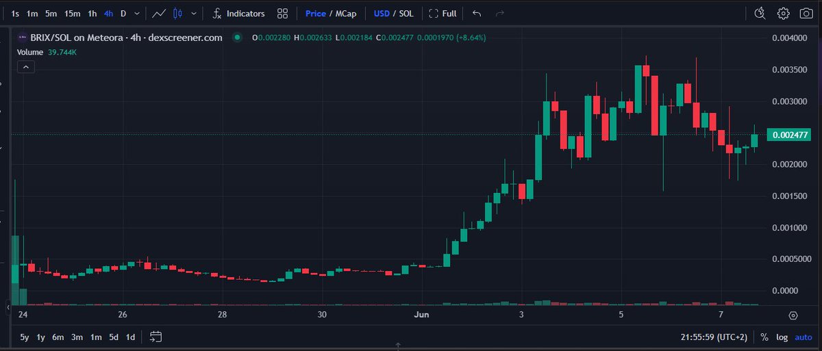Select the 1m date range at bottom
The image size is (822, 351).
(95, 337)
